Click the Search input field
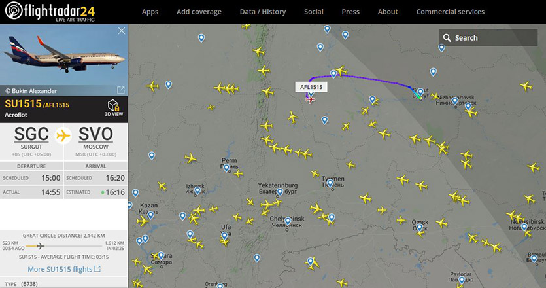This screenshot has width=546, height=288. click(488, 38)
